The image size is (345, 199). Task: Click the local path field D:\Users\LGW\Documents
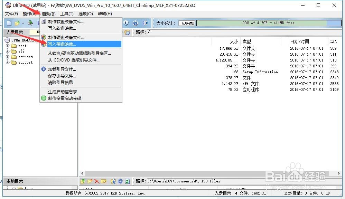coord(244,181)
